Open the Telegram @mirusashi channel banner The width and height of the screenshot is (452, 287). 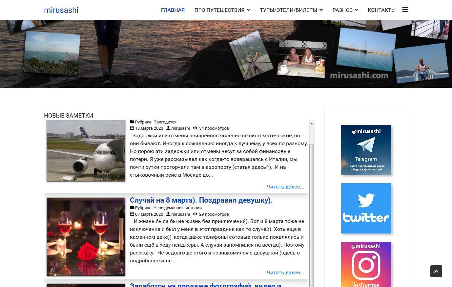coord(366,150)
